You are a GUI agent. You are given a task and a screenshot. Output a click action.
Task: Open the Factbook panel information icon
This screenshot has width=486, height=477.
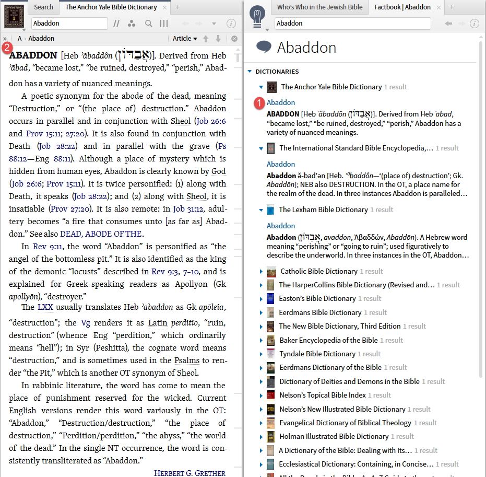click(474, 24)
